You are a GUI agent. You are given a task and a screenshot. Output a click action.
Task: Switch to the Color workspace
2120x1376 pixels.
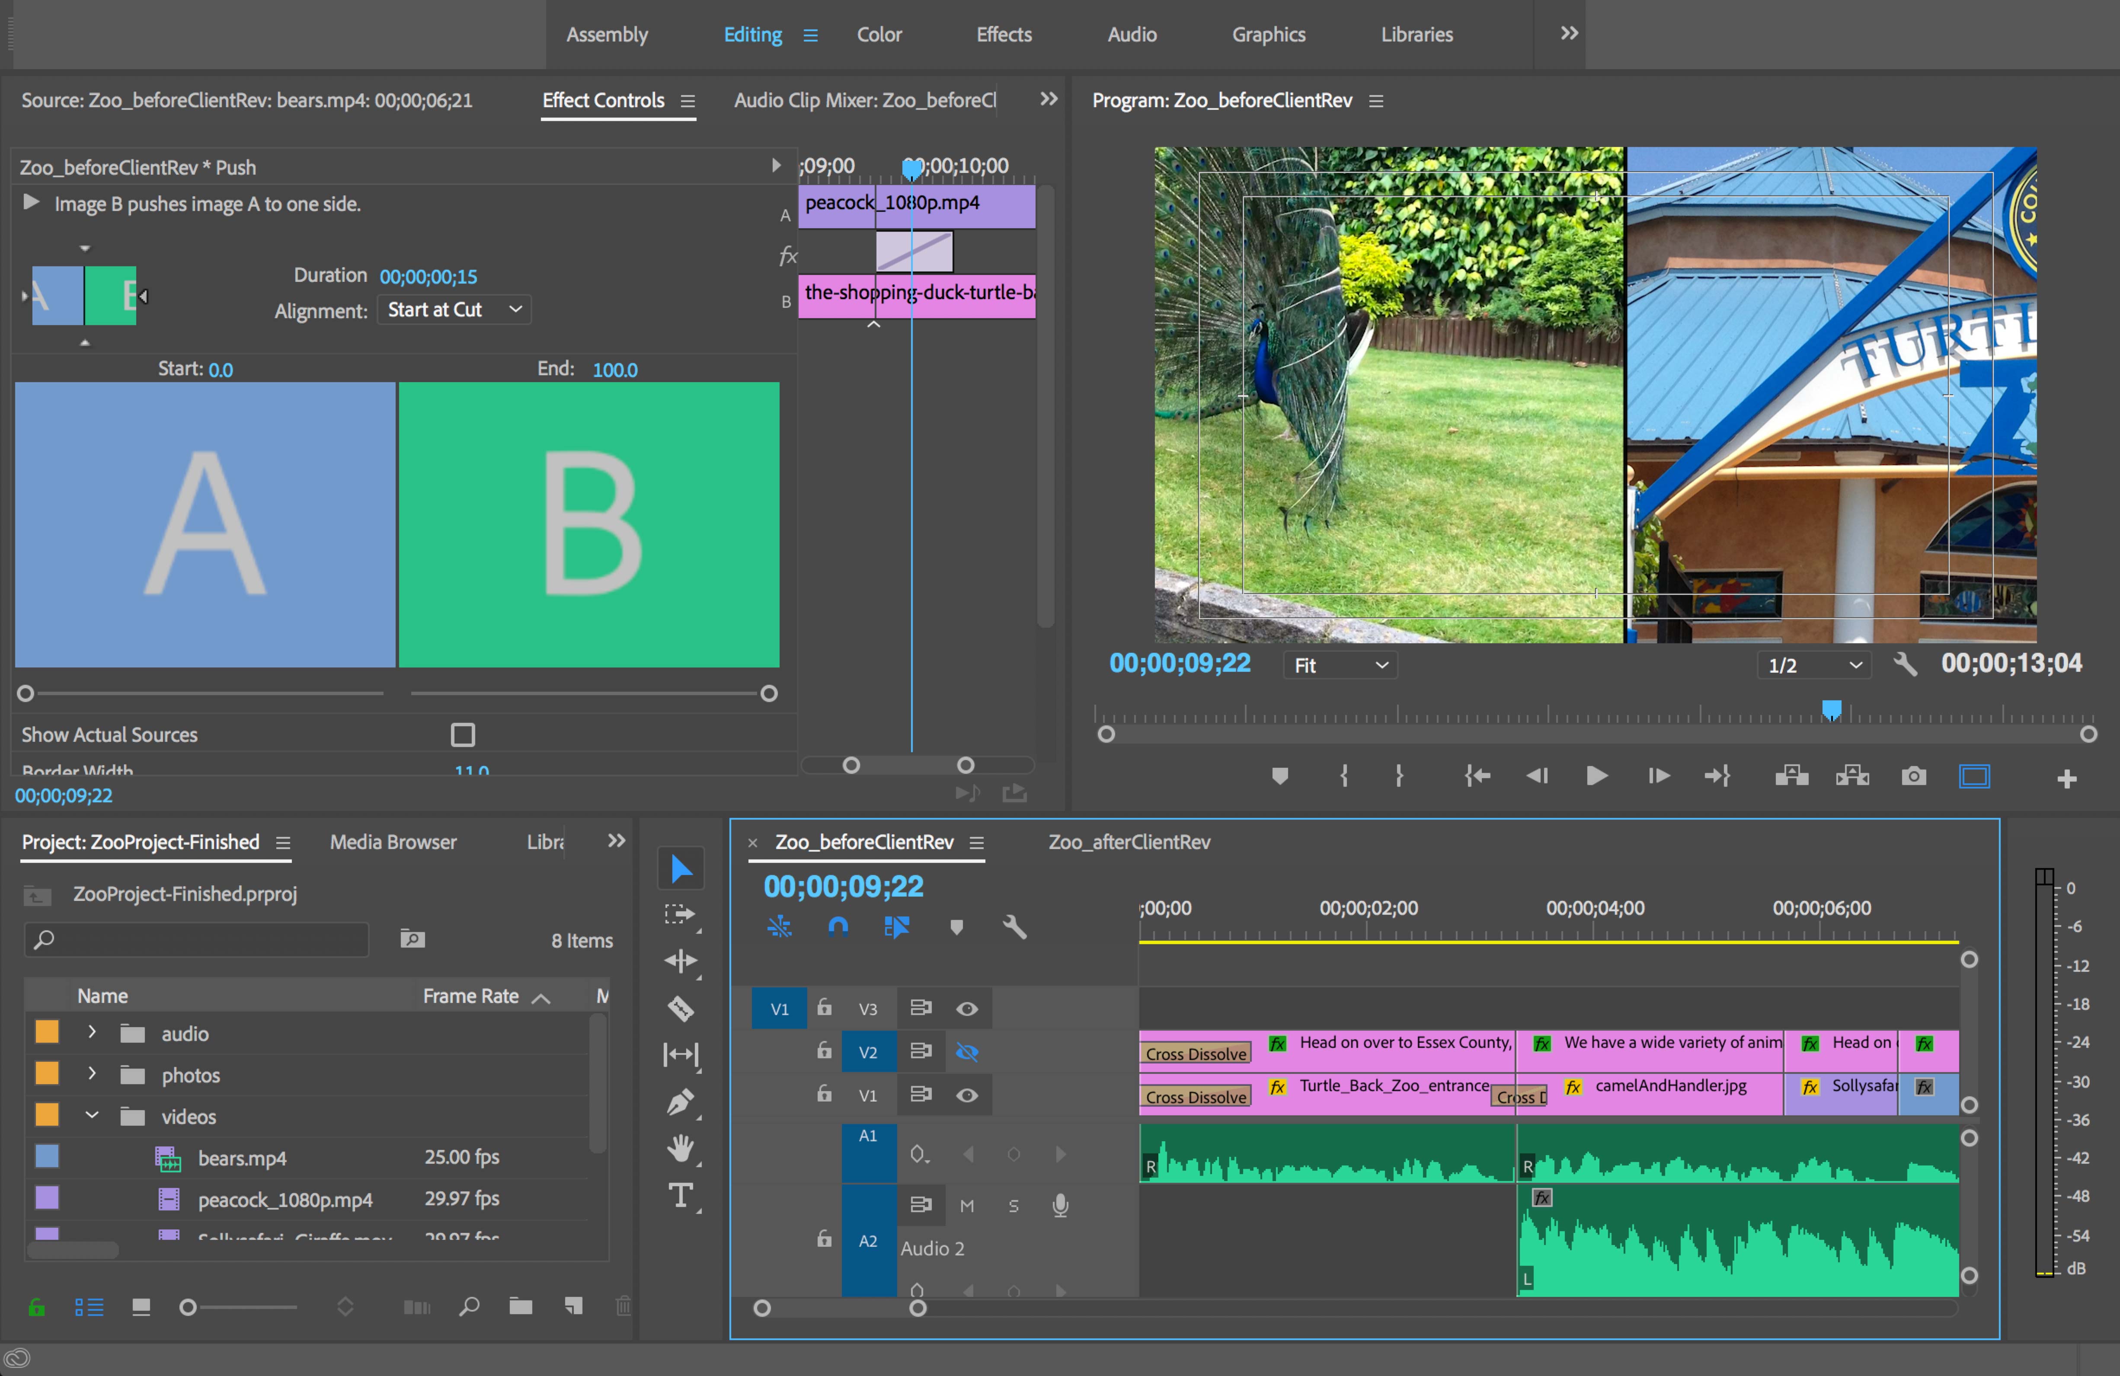pos(879,34)
